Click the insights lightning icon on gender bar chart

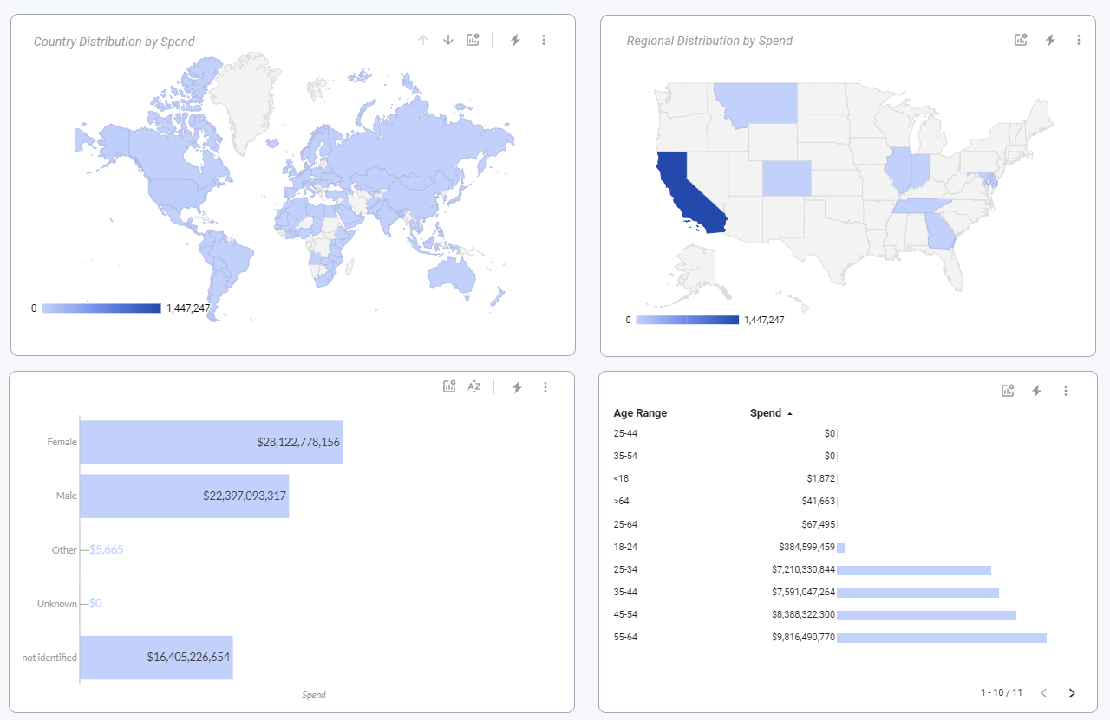(x=516, y=386)
